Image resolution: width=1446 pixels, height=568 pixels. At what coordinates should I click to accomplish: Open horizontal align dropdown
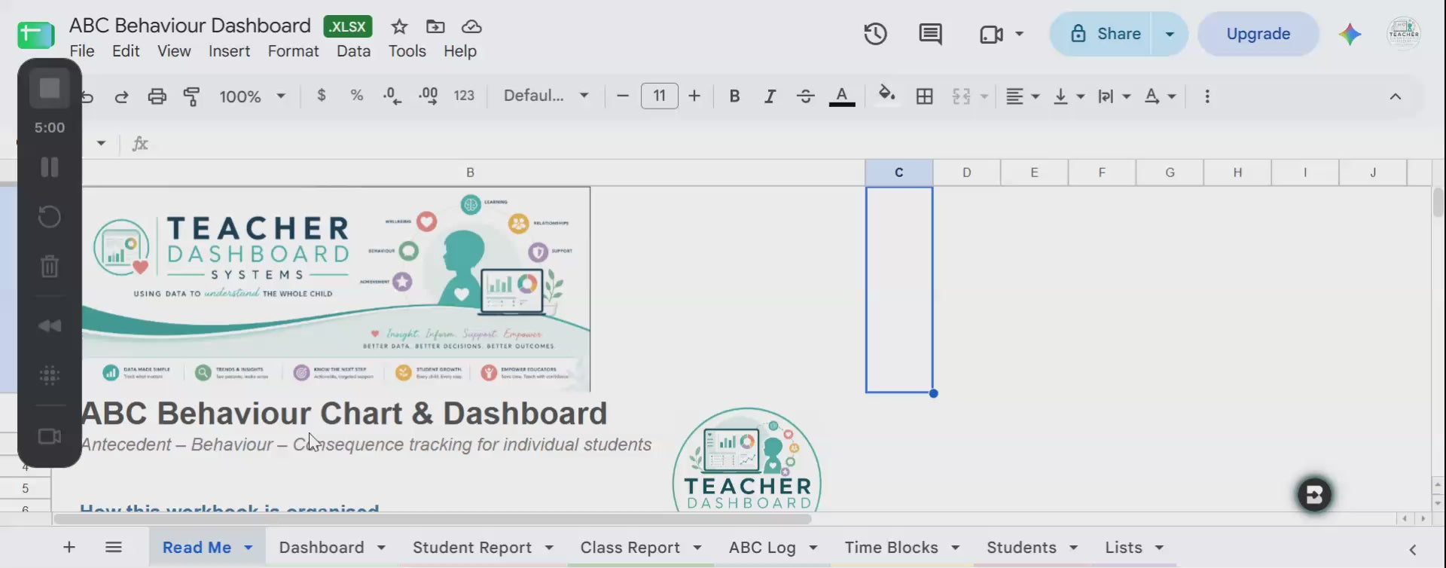[x=1023, y=96]
